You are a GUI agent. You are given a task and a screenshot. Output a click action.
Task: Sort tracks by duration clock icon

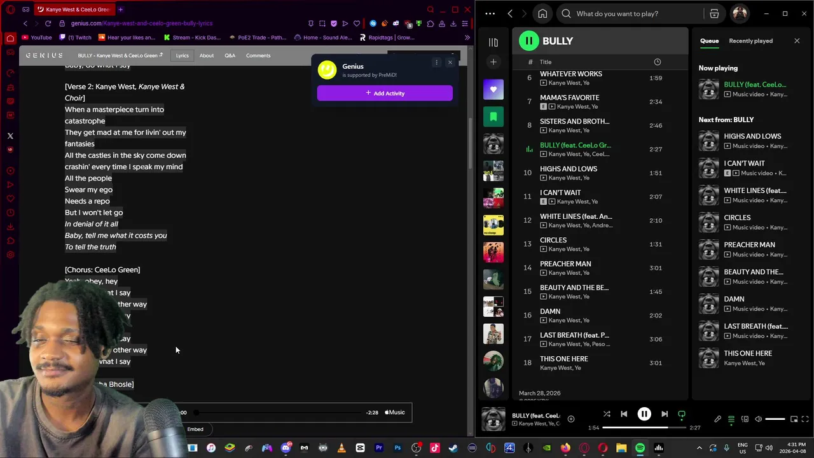657,62
